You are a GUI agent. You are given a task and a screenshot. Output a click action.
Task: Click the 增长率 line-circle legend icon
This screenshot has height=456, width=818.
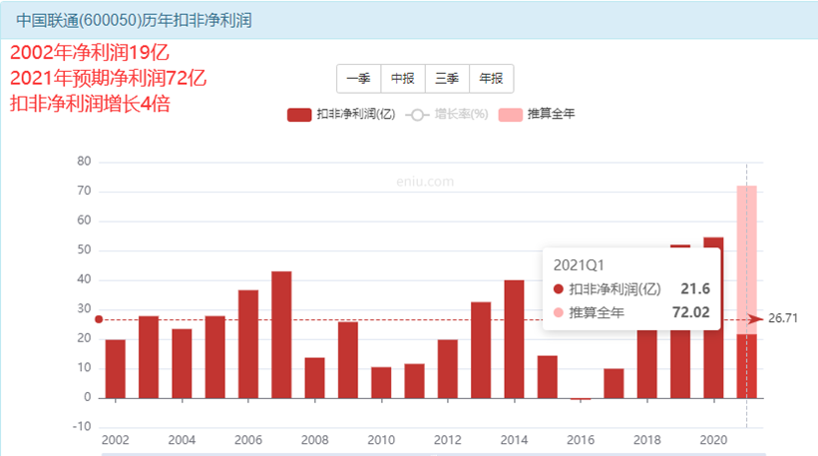417,115
